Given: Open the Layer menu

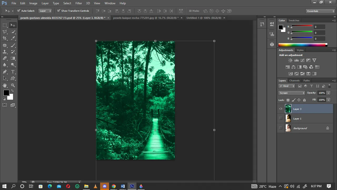Looking at the screenshot, I should click(x=45, y=3).
